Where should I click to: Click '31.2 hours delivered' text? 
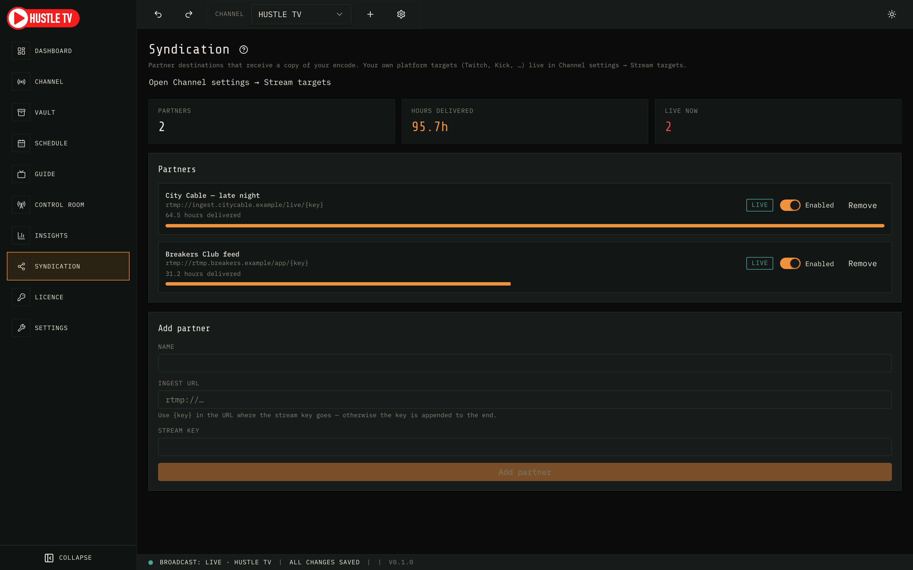tap(203, 274)
